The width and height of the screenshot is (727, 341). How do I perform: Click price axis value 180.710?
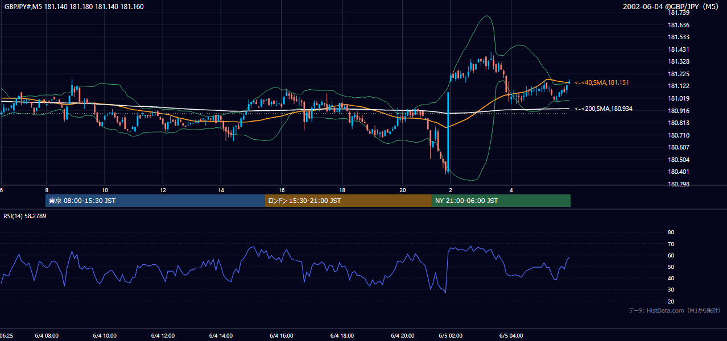coord(678,135)
